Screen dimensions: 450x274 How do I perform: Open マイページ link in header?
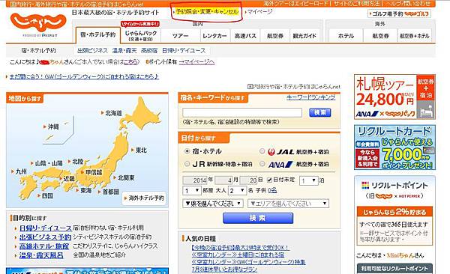[x=259, y=12]
